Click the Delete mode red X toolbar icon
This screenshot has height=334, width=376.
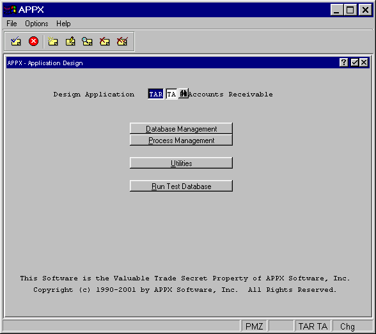tap(105, 42)
